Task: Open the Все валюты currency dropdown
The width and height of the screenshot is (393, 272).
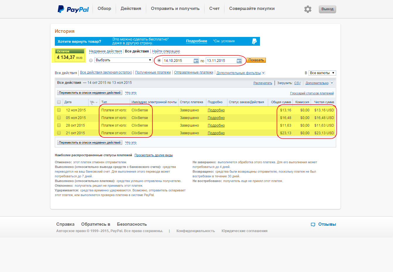Action: coord(322,73)
